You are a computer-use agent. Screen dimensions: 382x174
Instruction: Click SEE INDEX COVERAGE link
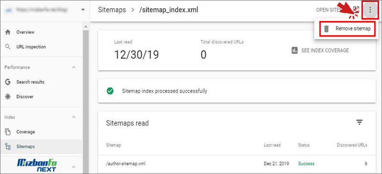(x=325, y=51)
